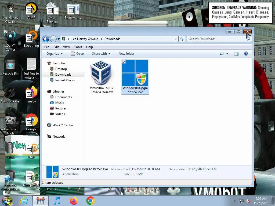The image size is (275, 206).
Task: Select the Lee Harvey Oswald desktop icon
Action: [x=10, y=13]
